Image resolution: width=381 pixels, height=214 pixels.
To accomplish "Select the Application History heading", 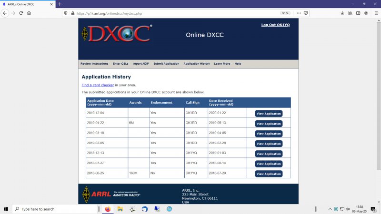I will click(106, 77).
